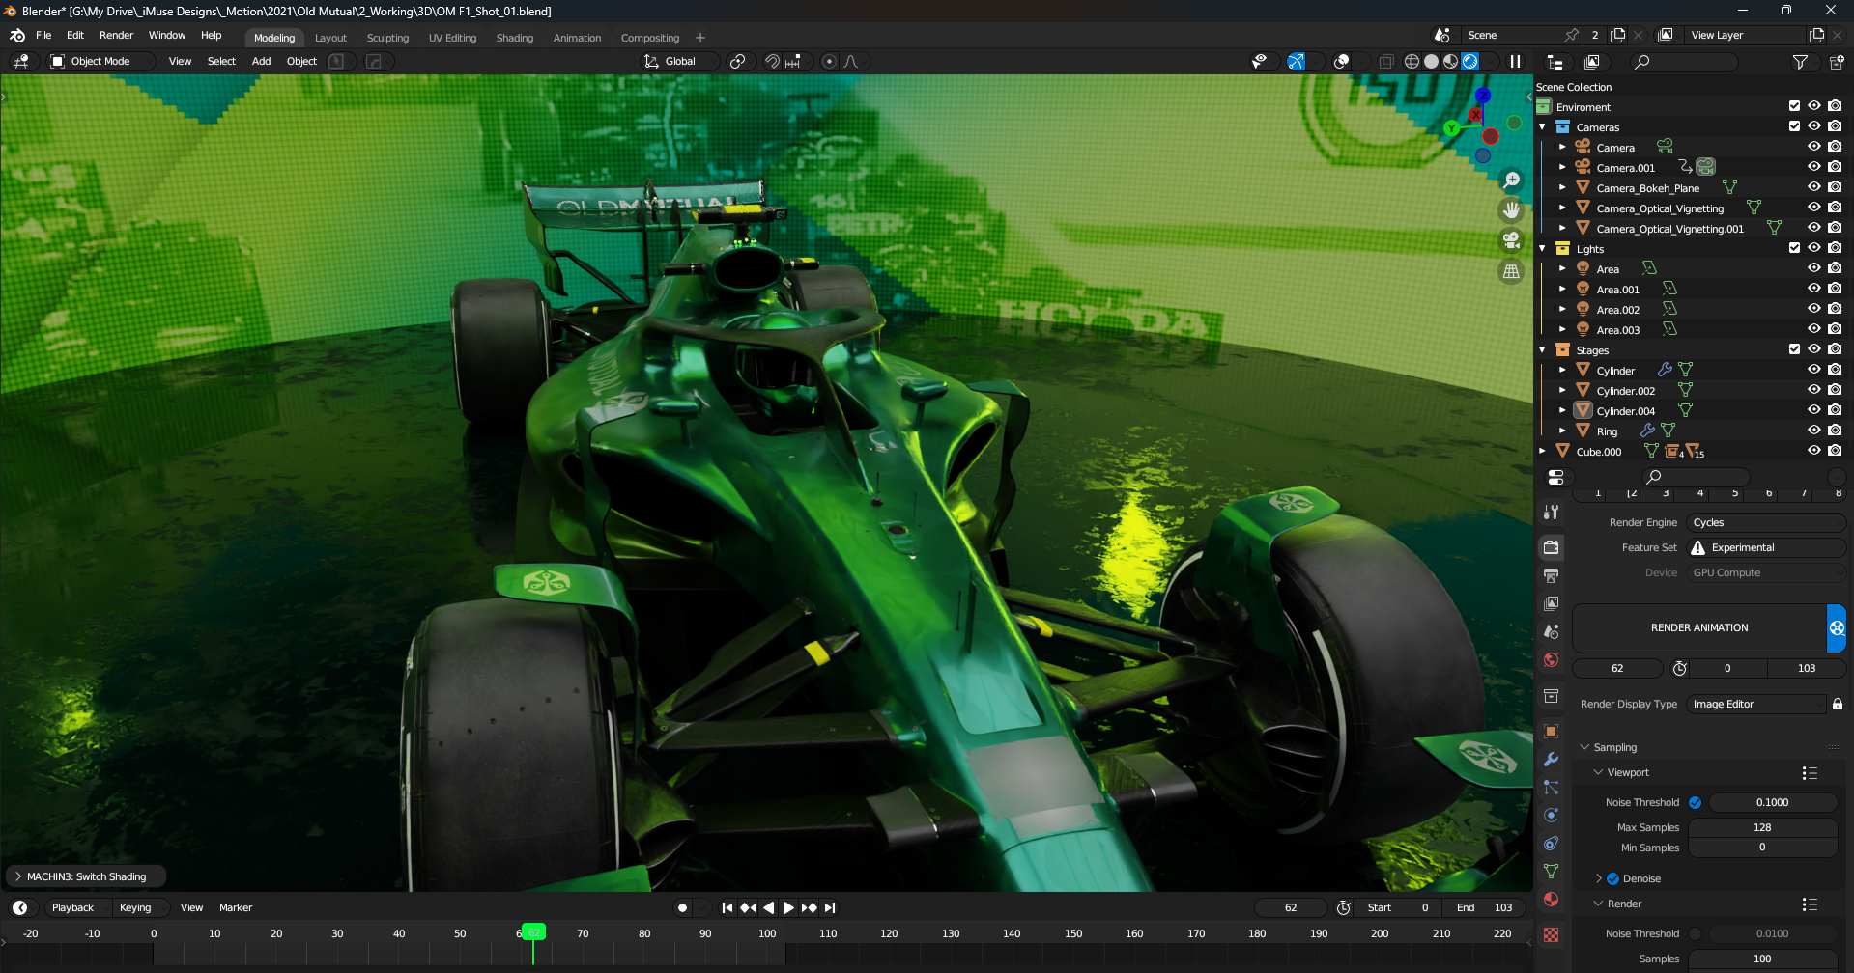Play animation forward
Viewport: 1854px width, 973px height.
(x=788, y=907)
